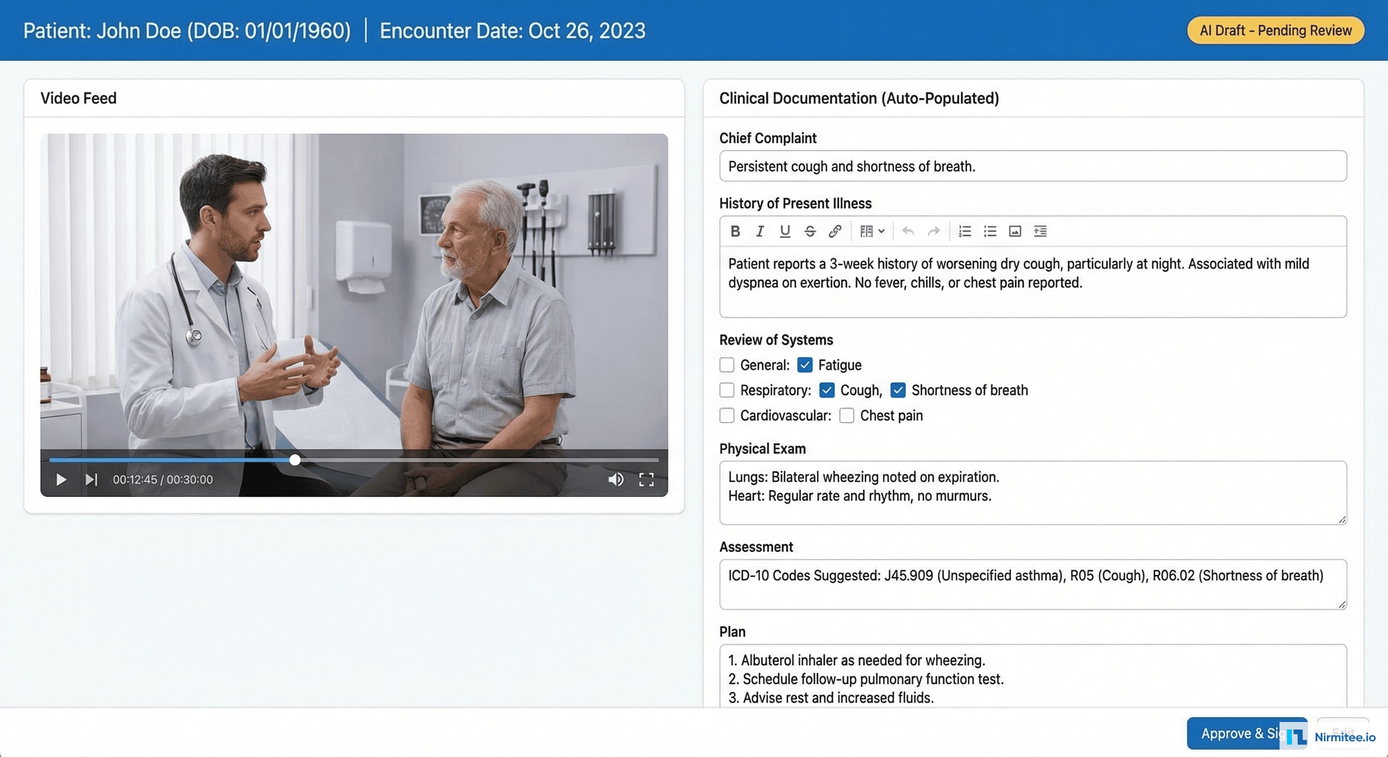Apply underline formatting to the HPI text
The width and height of the screenshot is (1388, 757).
tap(785, 231)
